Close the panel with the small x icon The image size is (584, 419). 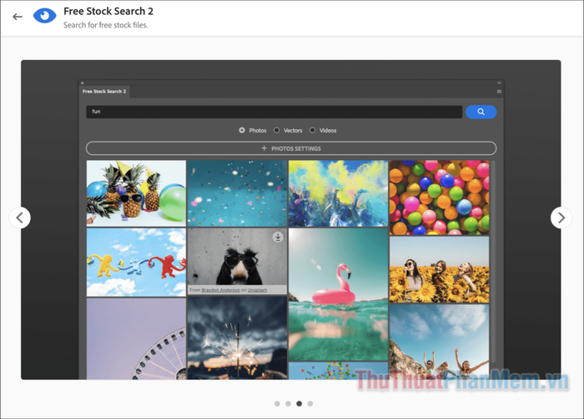[x=83, y=83]
